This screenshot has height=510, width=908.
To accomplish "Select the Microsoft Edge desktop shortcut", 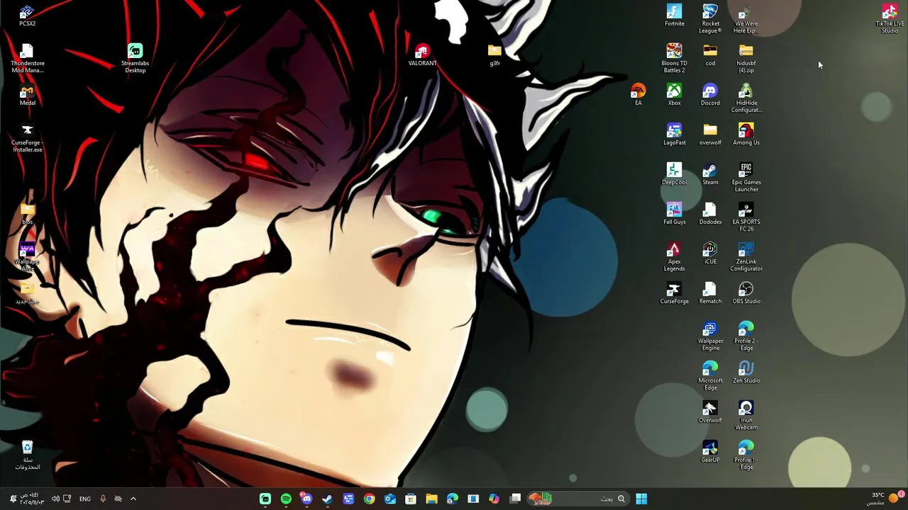I will (710, 377).
